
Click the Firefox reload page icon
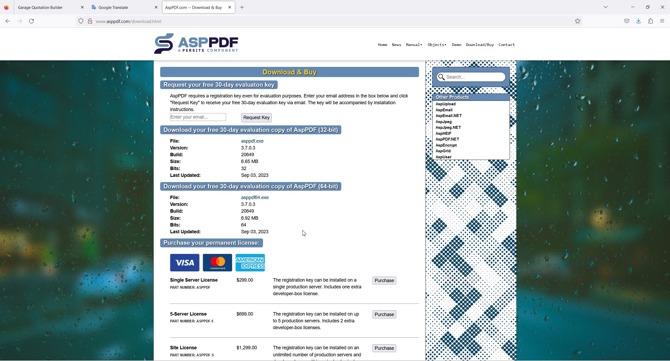(31, 21)
